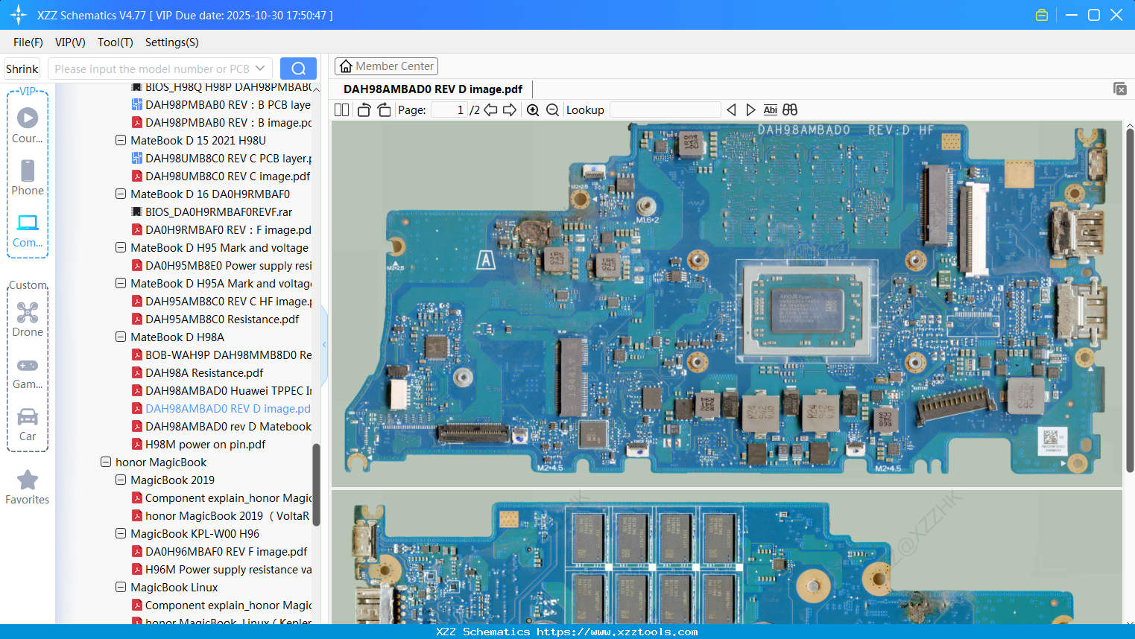Select the DAH98AMBAD0 REV D image.pdf tab
Image resolution: width=1135 pixels, height=639 pixels.
(433, 89)
